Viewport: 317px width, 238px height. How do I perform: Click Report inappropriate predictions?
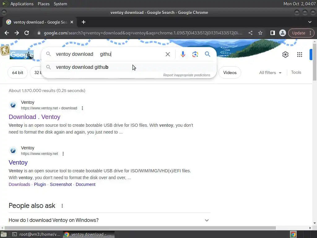click(x=187, y=75)
